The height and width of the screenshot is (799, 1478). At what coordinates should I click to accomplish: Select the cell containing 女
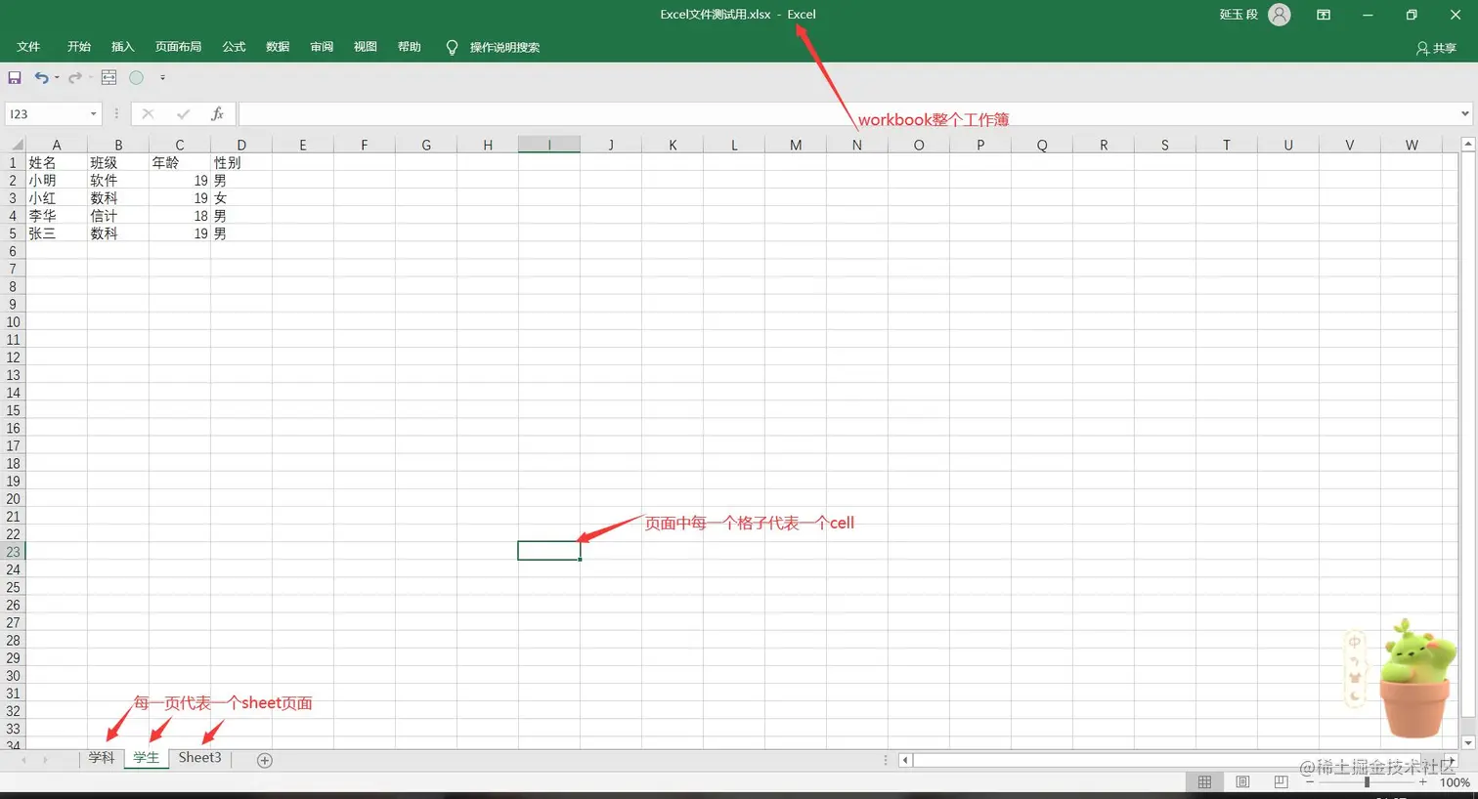click(x=241, y=198)
